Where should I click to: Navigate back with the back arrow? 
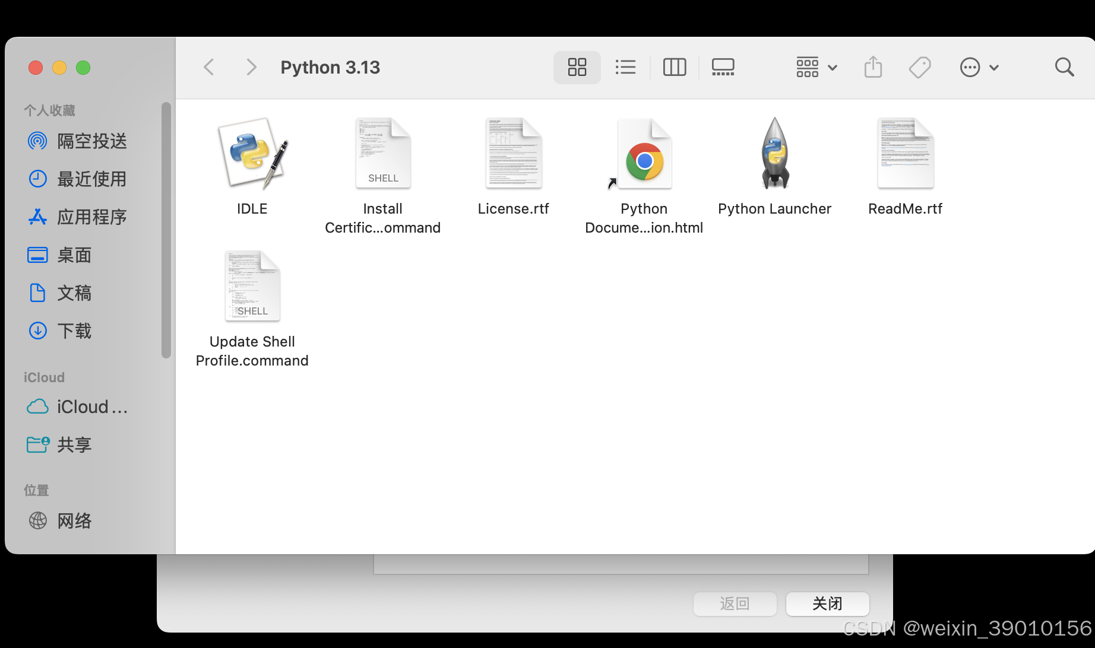208,67
